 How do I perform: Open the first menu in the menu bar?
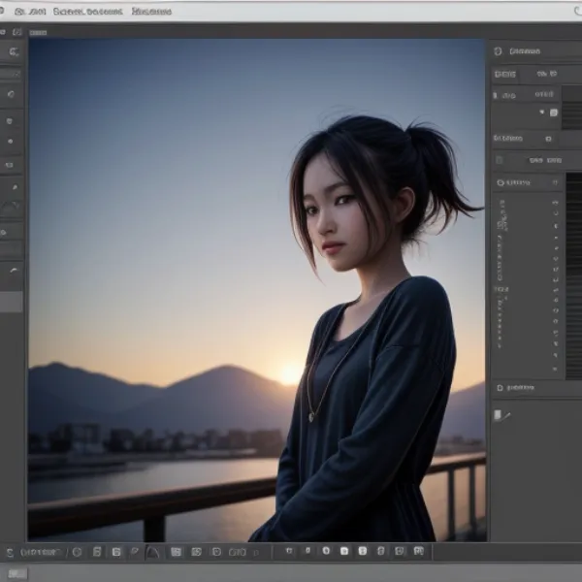coord(27,11)
